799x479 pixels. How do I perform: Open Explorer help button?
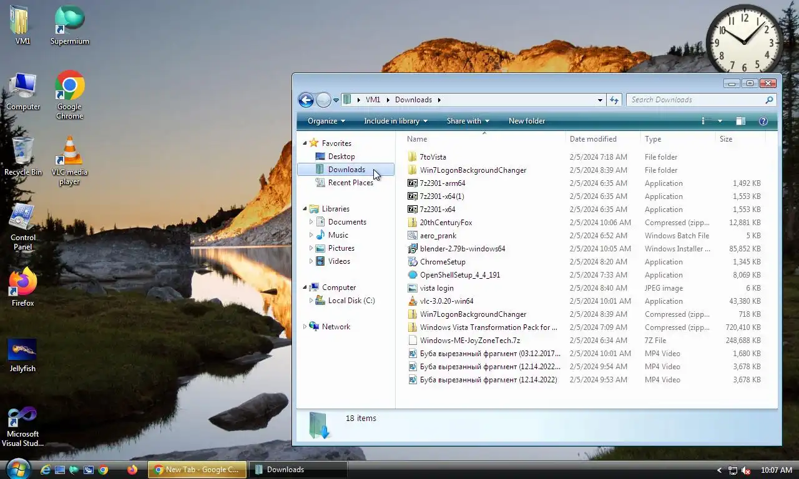763,121
